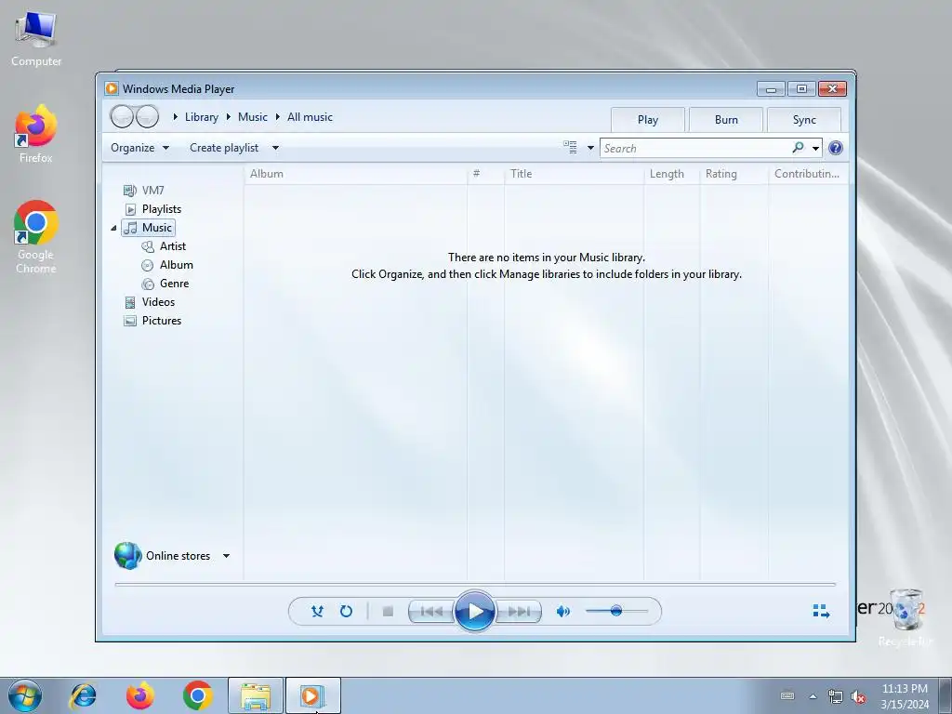Open search options dropdown arrow
This screenshot has width=952, height=714.
(x=815, y=148)
